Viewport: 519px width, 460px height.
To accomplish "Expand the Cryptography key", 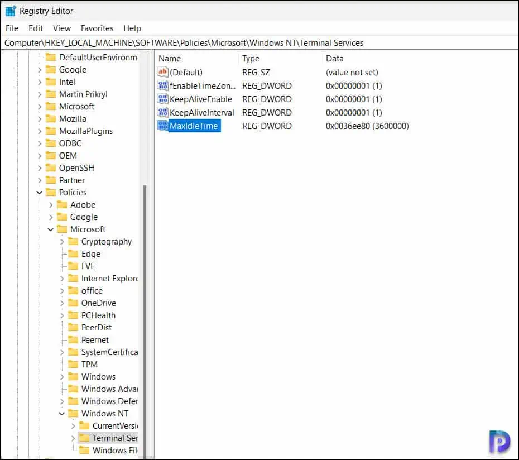I will pos(62,241).
